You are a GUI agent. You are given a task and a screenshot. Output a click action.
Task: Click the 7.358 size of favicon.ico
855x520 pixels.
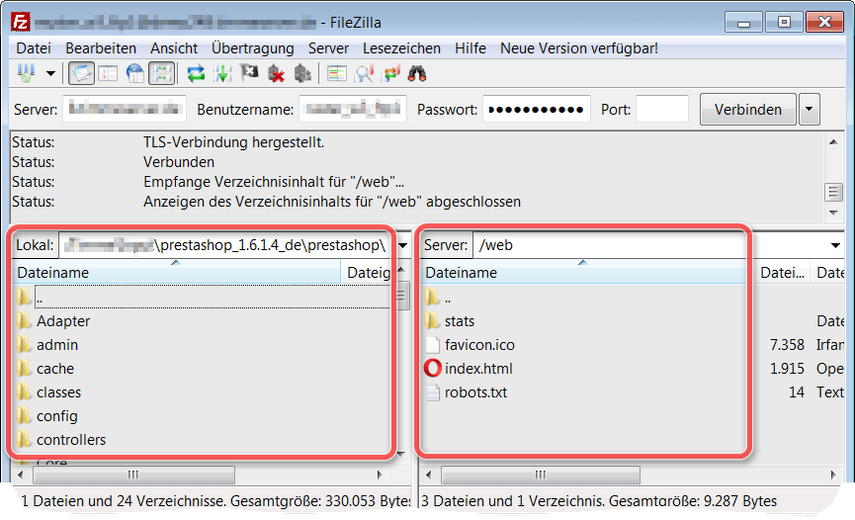pos(787,345)
